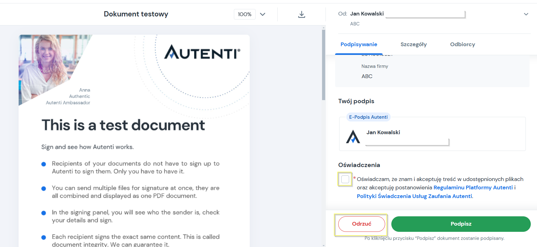537x247 pixels.
Task: Click the Nazwa firmy label
Action: (x=375, y=66)
